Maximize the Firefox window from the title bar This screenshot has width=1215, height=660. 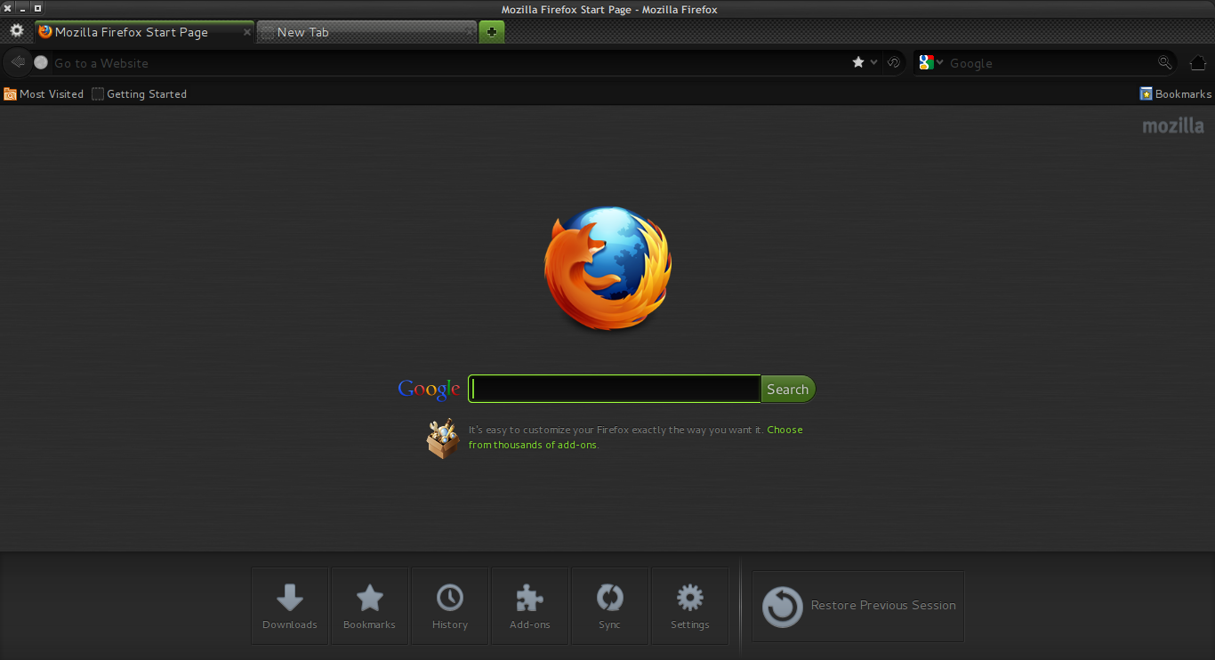pyautogui.click(x=37, y=8)
